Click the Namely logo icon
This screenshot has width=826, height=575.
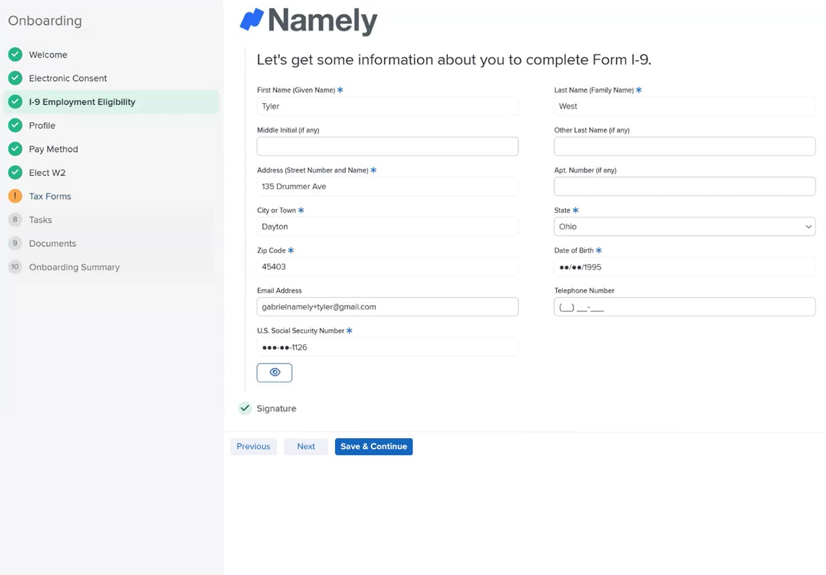(252, 19)
